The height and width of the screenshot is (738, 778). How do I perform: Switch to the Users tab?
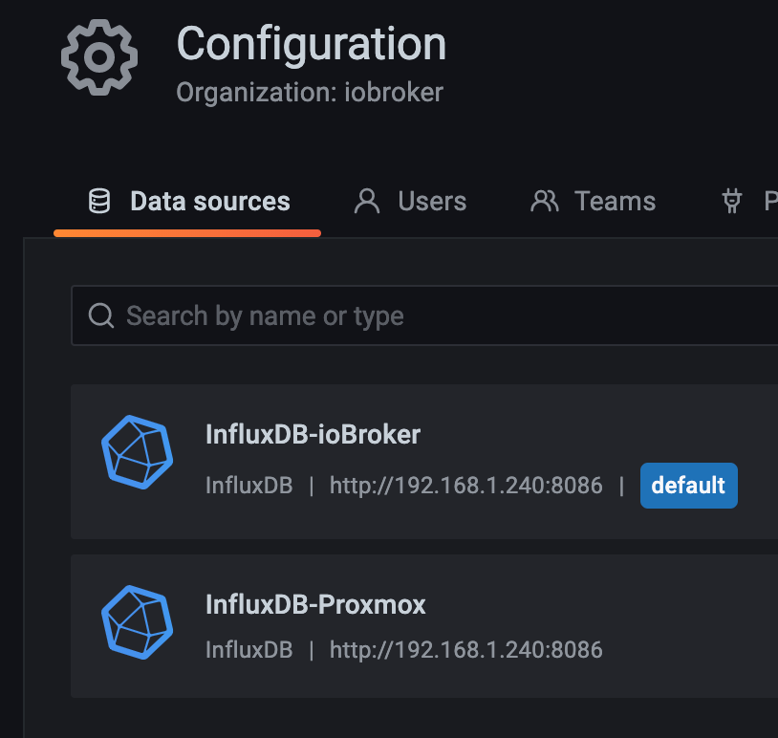click(x=410, y=202)
